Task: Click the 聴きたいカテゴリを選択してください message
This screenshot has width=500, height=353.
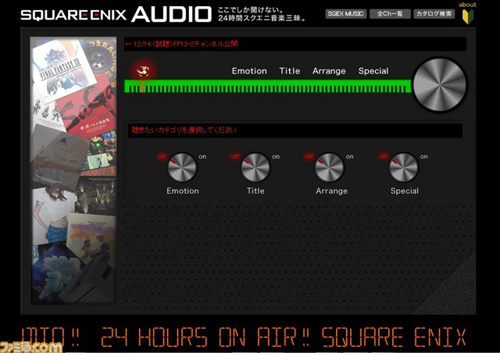Action: (x=295, y=130)
